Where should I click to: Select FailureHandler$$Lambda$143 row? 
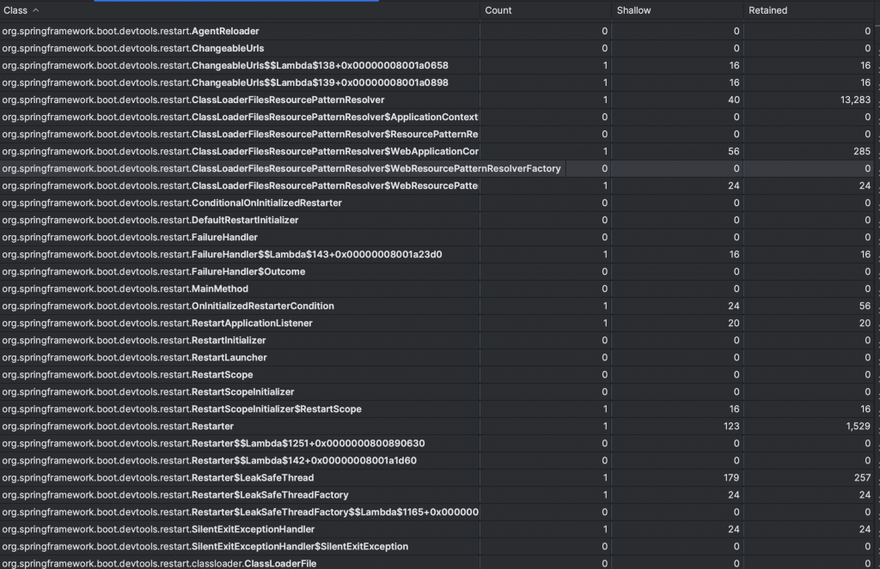click(x=437, y=255)
